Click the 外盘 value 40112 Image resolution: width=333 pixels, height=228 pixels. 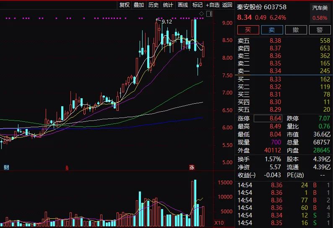click(273, 150)
